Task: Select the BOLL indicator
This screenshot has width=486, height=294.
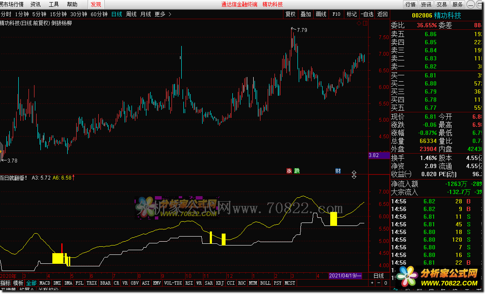Action: (x=265, y=283)
